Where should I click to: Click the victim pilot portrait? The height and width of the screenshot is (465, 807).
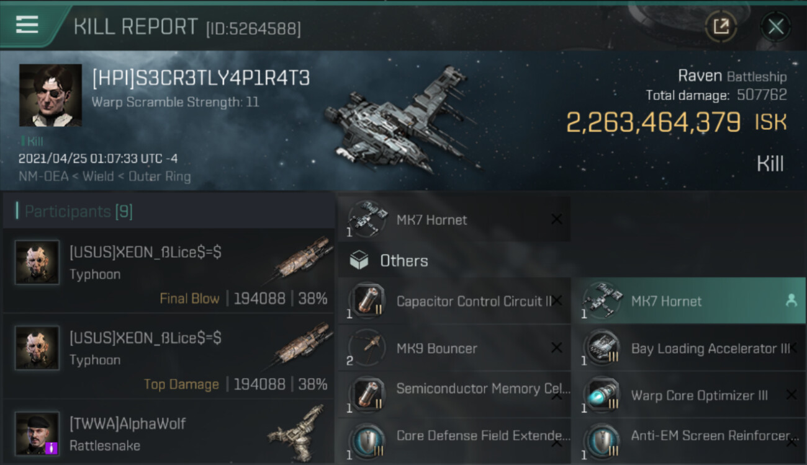click(50, 95)
